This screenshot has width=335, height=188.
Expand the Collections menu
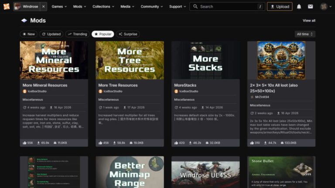click(103, 7)
